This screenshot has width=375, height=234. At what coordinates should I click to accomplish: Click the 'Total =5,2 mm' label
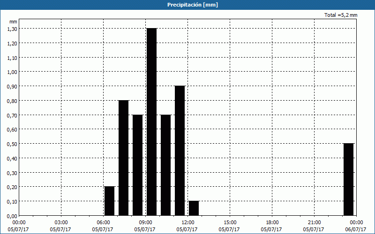(x=341, y=15)
